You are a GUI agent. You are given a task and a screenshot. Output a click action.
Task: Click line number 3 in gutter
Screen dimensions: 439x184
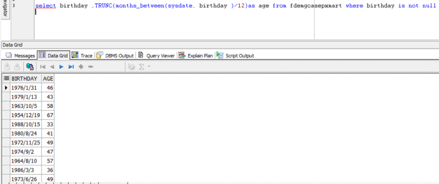click(14, 5)
